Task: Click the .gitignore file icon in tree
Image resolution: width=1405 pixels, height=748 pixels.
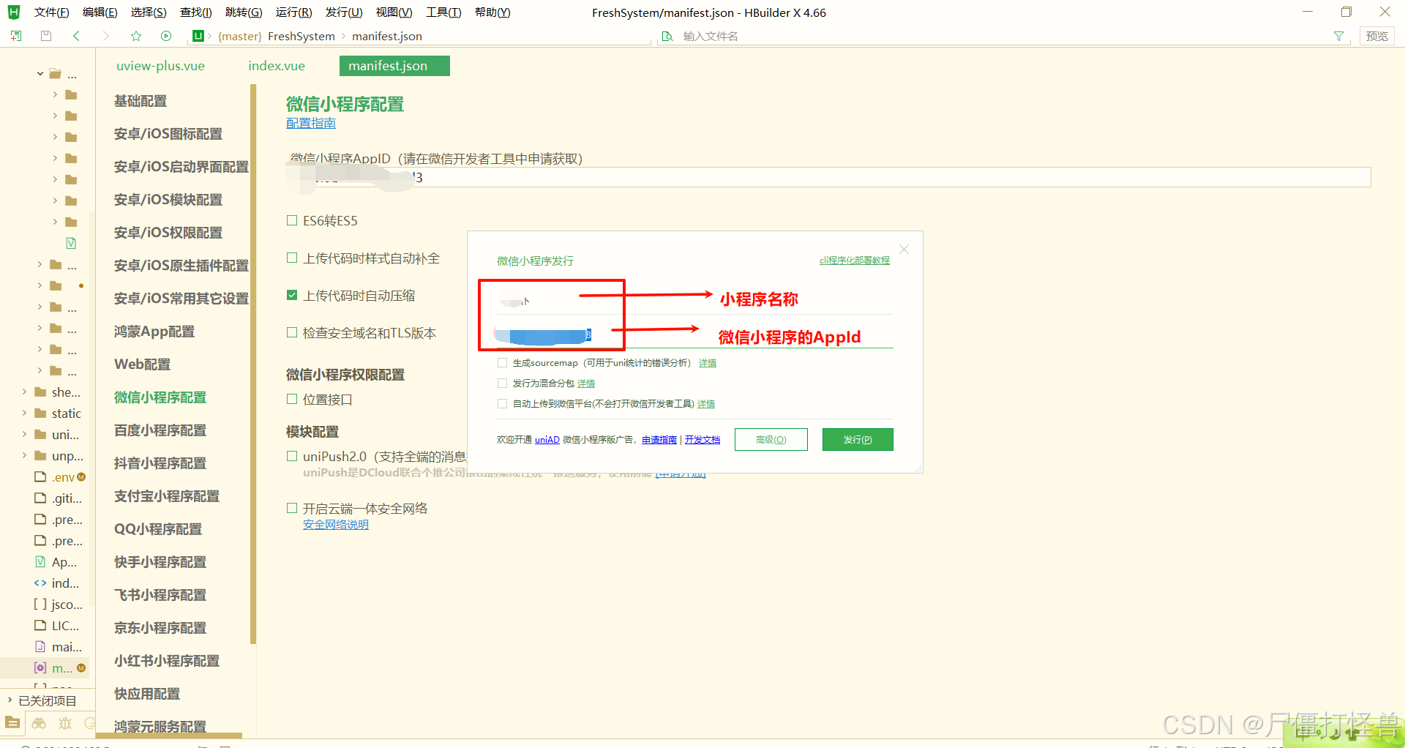Action: coord(40,498)
